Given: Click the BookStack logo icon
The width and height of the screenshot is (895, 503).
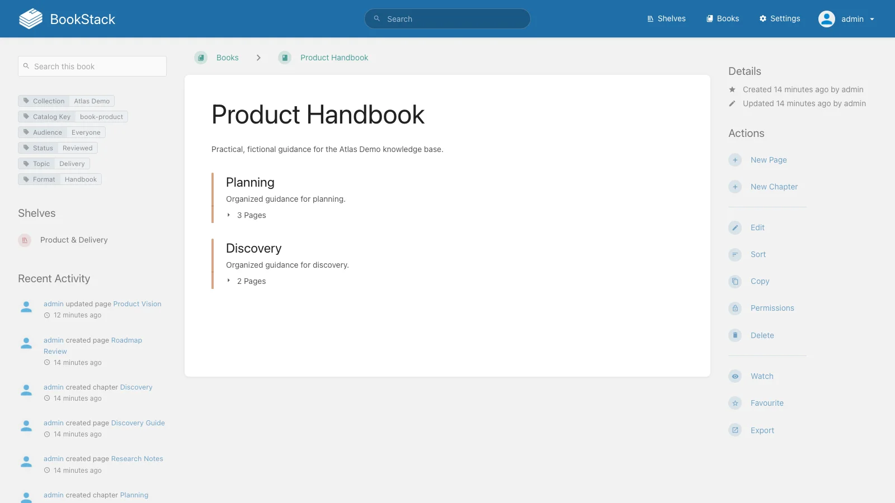Looking at the screenshot, I should click(x=31, y=19).
